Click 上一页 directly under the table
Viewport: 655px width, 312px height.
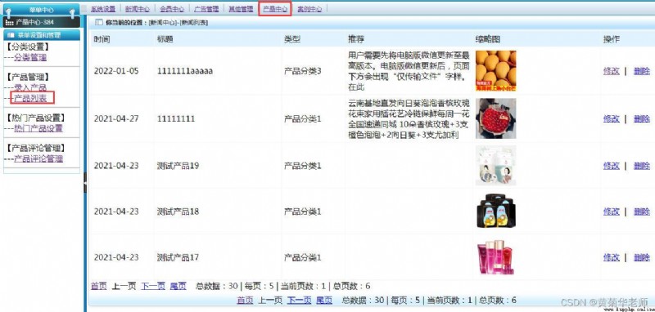click(x=124, y=286)
